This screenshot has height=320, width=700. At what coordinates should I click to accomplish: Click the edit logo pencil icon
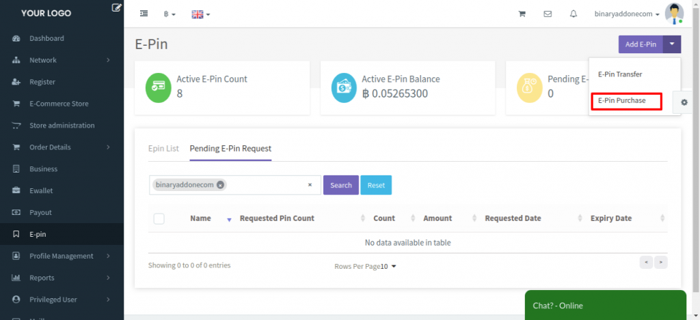click(x=116, y=7)
